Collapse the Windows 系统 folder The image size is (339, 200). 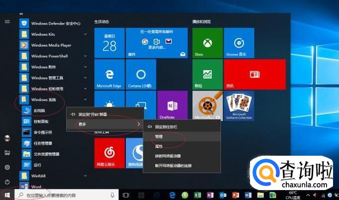point(53,100)
